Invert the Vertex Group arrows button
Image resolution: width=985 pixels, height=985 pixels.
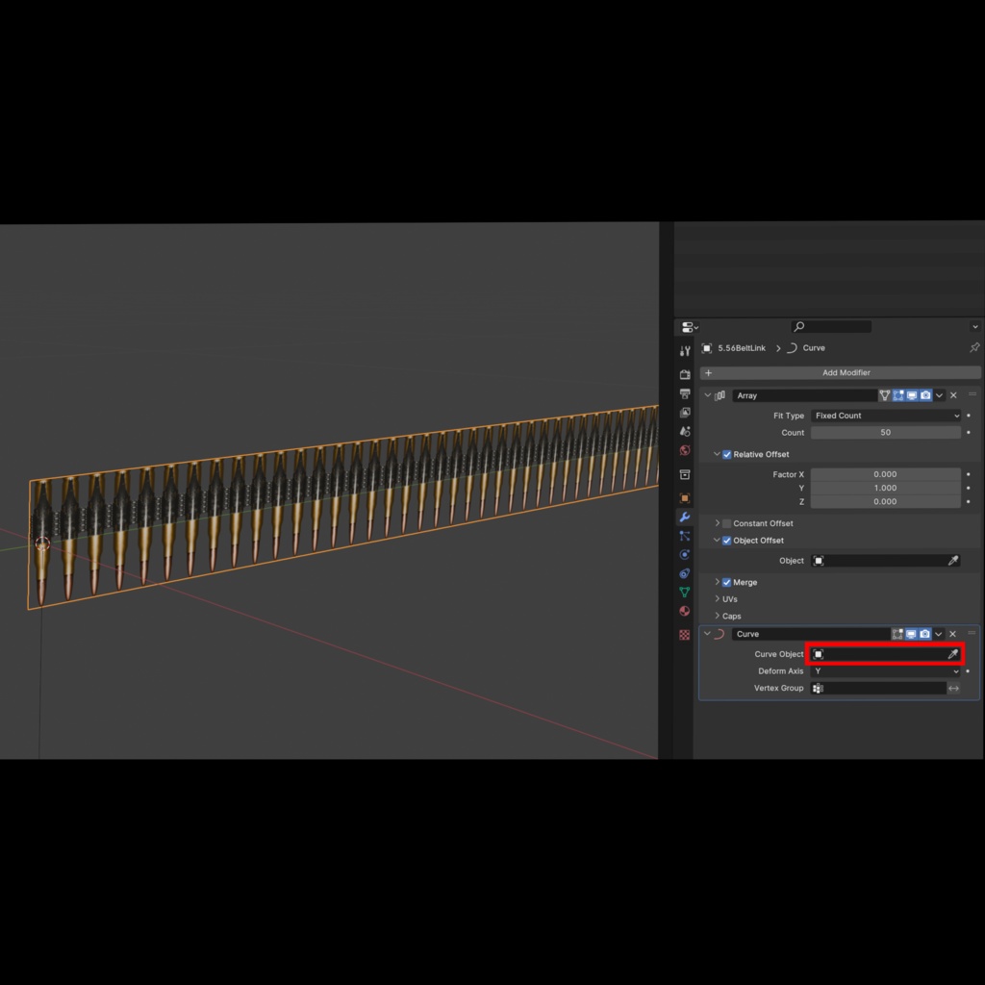(953, 689)
